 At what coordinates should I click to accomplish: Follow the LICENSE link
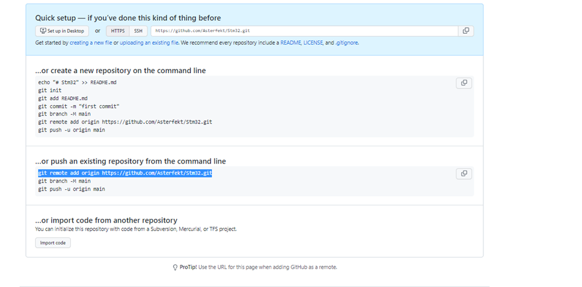click(x=313, y=43)
